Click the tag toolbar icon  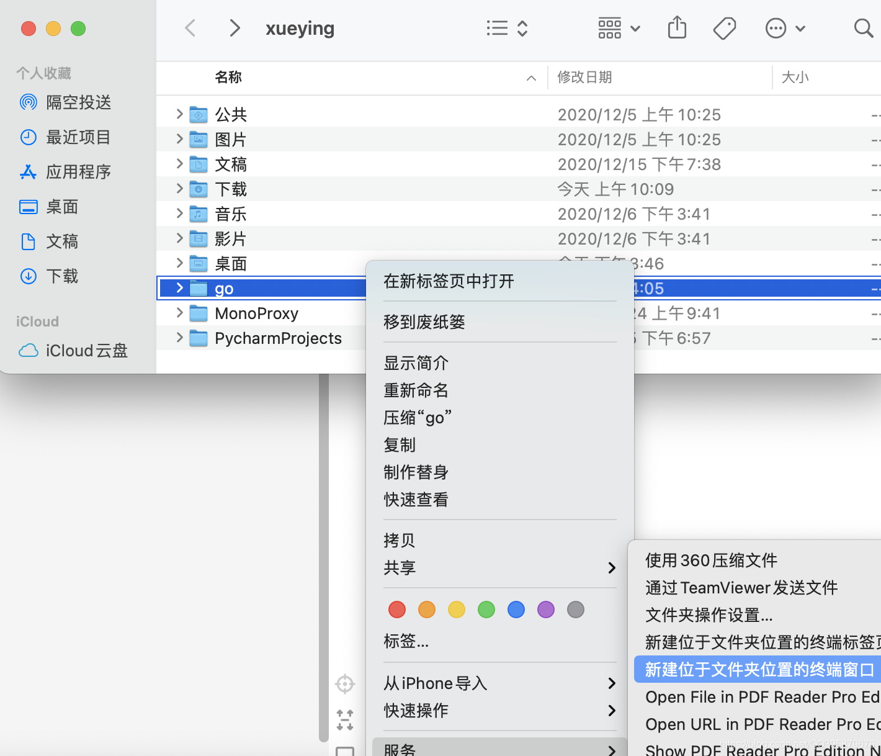coord(724,28)
